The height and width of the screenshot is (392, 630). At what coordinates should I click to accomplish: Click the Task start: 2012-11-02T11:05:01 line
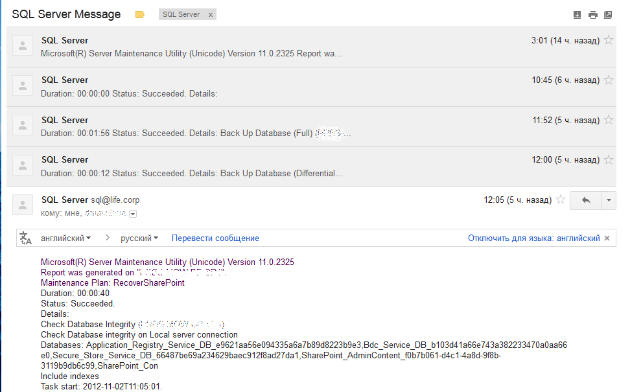pos(101,386)
